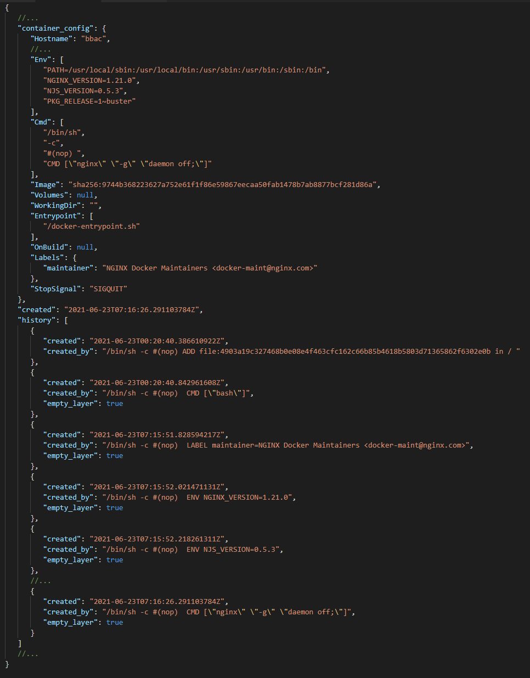Click the "/docker-entrypoint.sh" entrypoint string
Image resolution: width=530 pixels, height=678 pixels.
(x=92, y=226)
